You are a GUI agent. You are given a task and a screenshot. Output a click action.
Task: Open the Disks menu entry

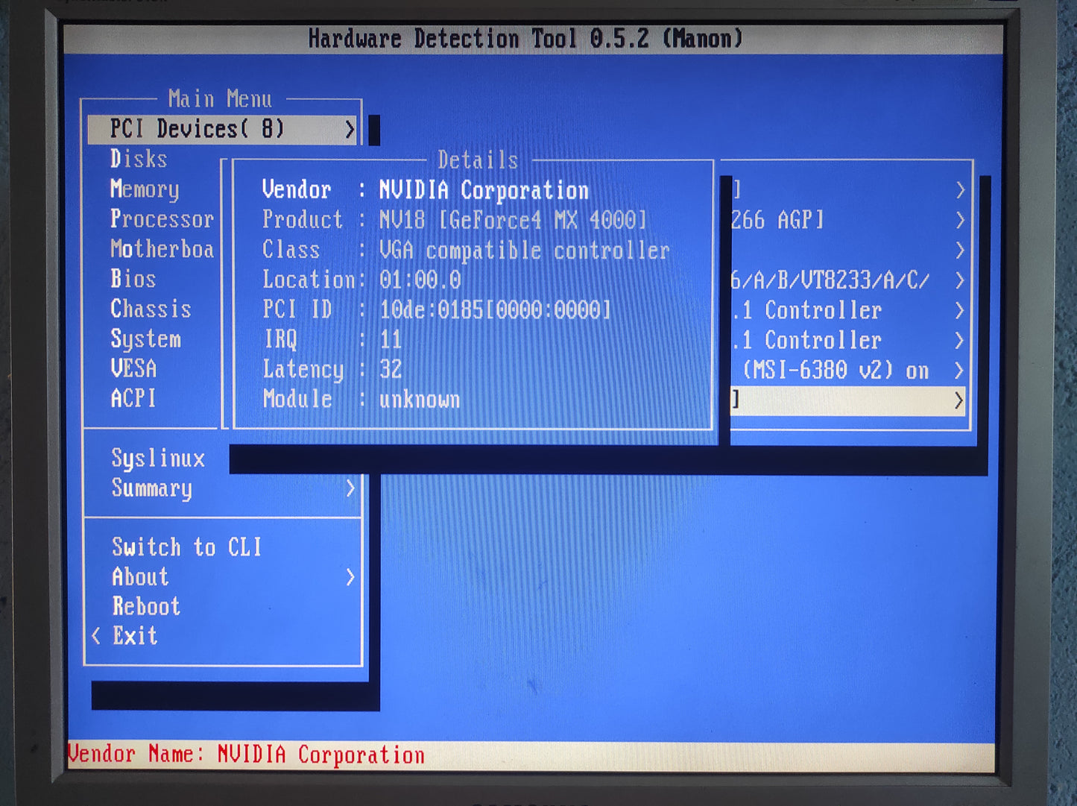coord(139,159)
